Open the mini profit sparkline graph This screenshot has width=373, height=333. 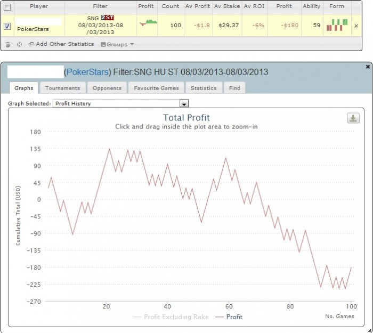(149, 23)
